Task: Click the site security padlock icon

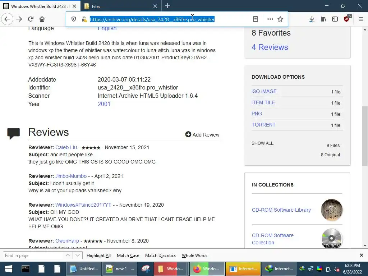Action: point(84,19)
